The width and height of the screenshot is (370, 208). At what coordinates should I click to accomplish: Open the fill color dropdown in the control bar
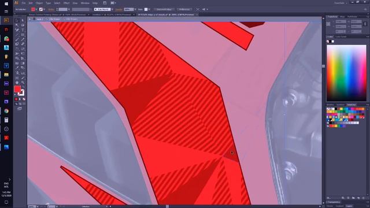tap(36, 9)
